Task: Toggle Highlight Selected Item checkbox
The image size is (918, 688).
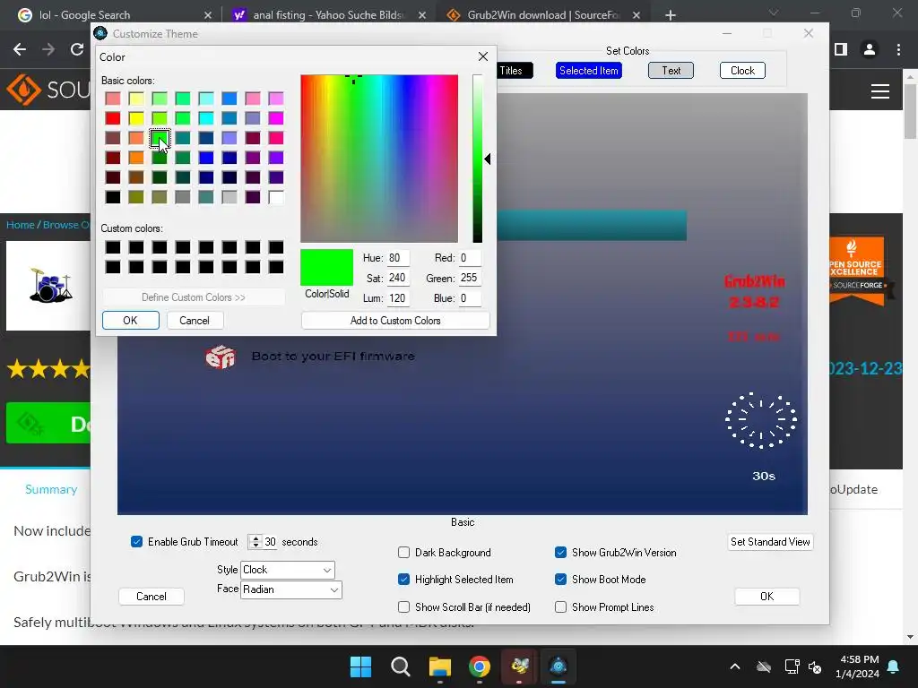Action: pos(403,580)
